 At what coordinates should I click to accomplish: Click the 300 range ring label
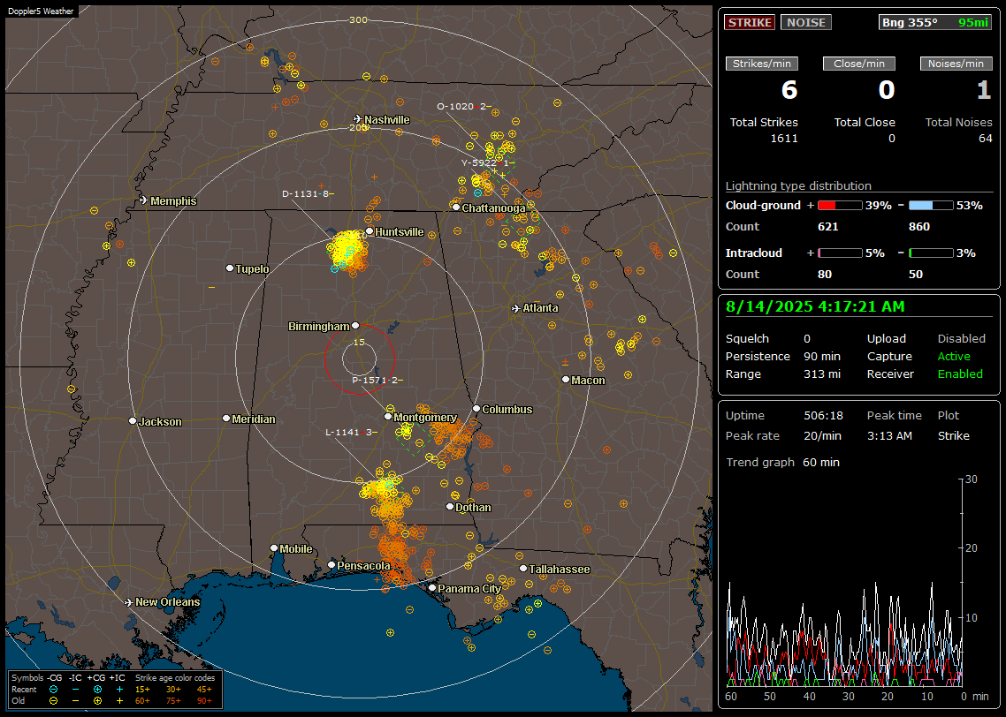358,19
